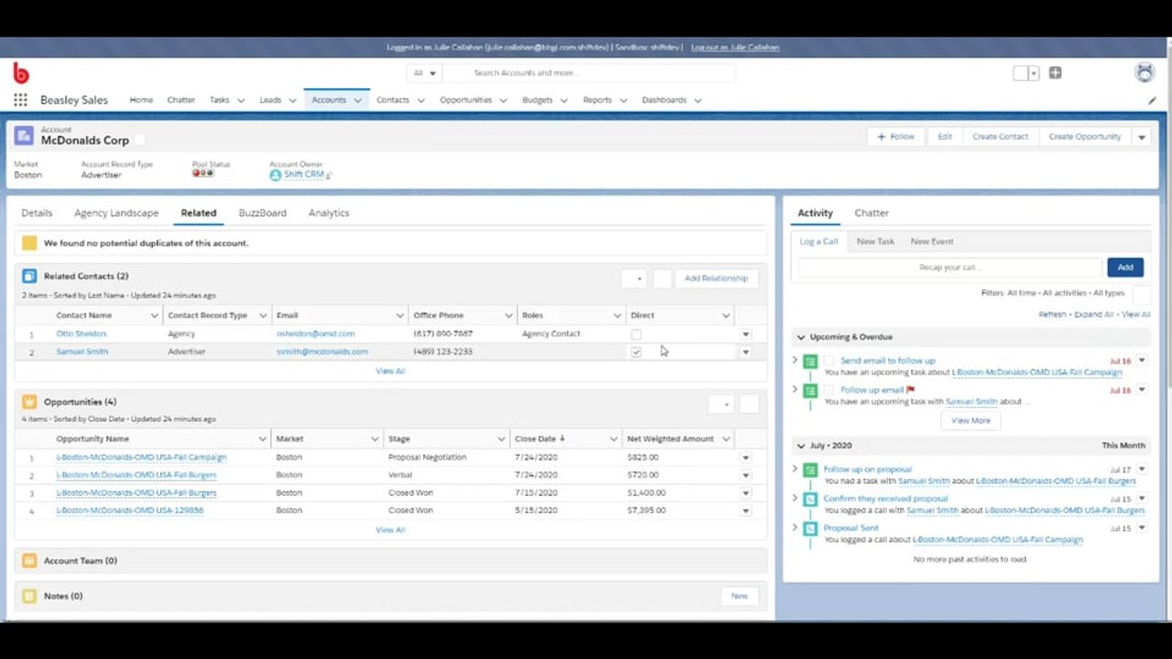The image size is (1172, 659).
Task: Click the Related Contacts refresh button icon
Action: (x=663, y=278)
